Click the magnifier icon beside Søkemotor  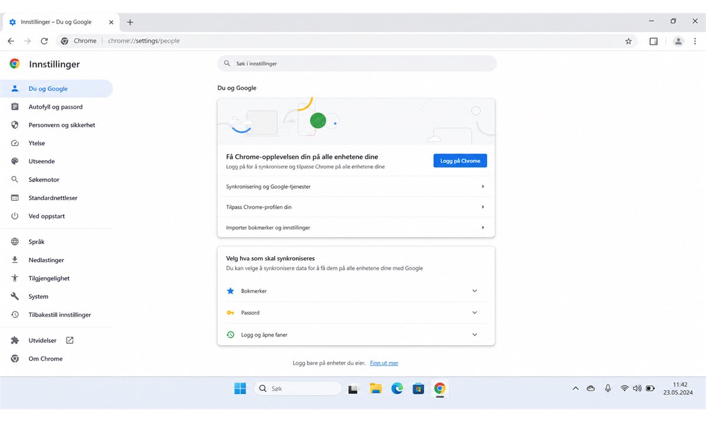coord(15,180)
